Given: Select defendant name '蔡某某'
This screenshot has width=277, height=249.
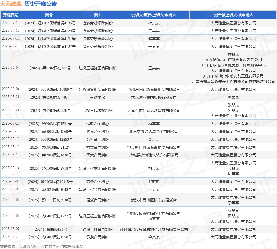Looking at the screenshot, I should pos(233,211).
